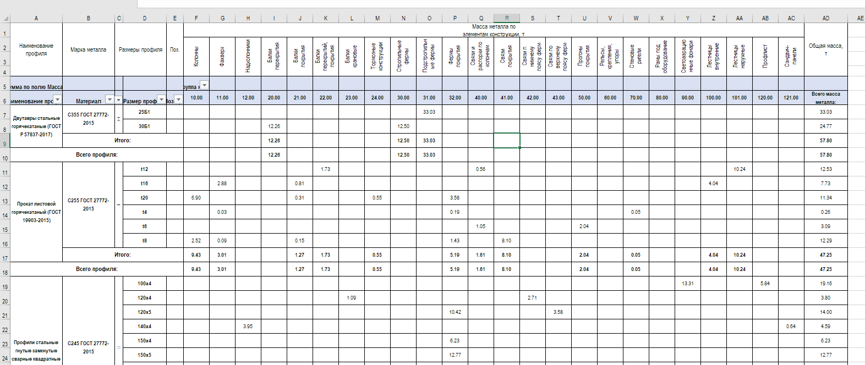Open the Материал filter dropdown
This screenshot has width=865, height=365.
click(x=110, y=99)
